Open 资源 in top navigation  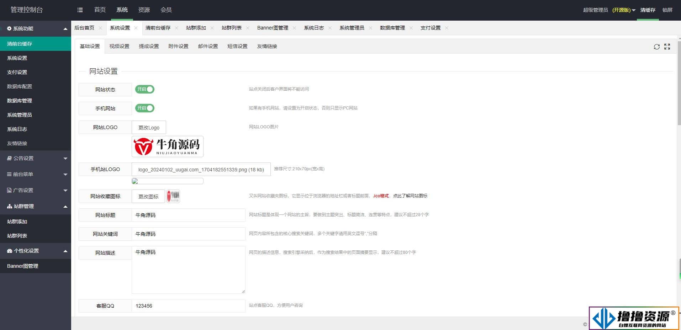[144, 10]
